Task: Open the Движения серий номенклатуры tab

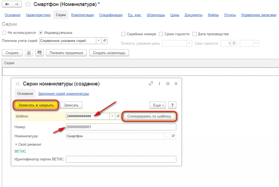Action: coord(63,94)
